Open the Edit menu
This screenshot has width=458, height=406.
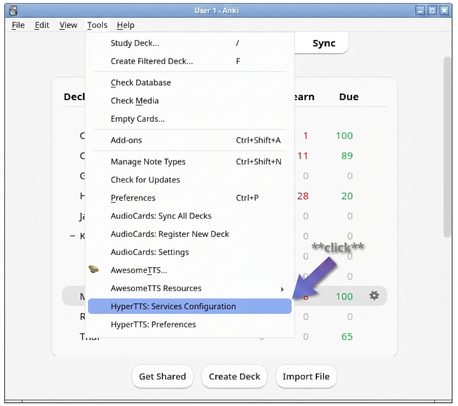click(x=42, y=25)
